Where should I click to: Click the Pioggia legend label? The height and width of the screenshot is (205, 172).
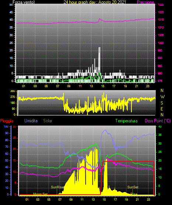[x=7, y=121]
